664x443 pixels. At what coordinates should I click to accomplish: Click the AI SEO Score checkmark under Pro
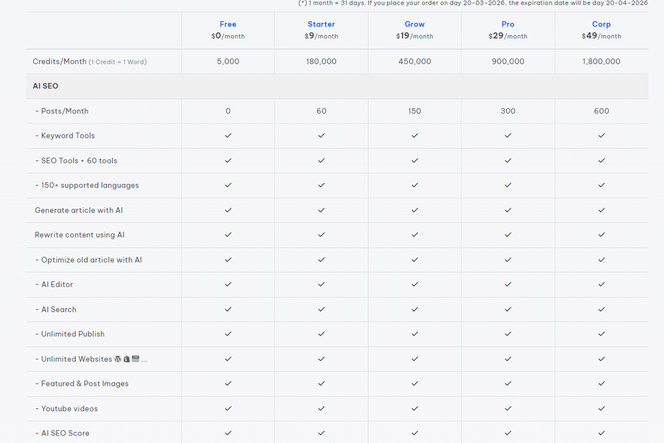click(508, 433)
